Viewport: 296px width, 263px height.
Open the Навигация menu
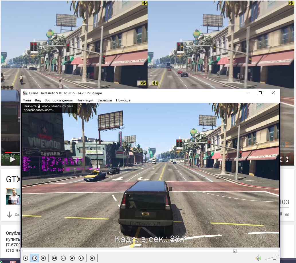[x=85, y=100]
